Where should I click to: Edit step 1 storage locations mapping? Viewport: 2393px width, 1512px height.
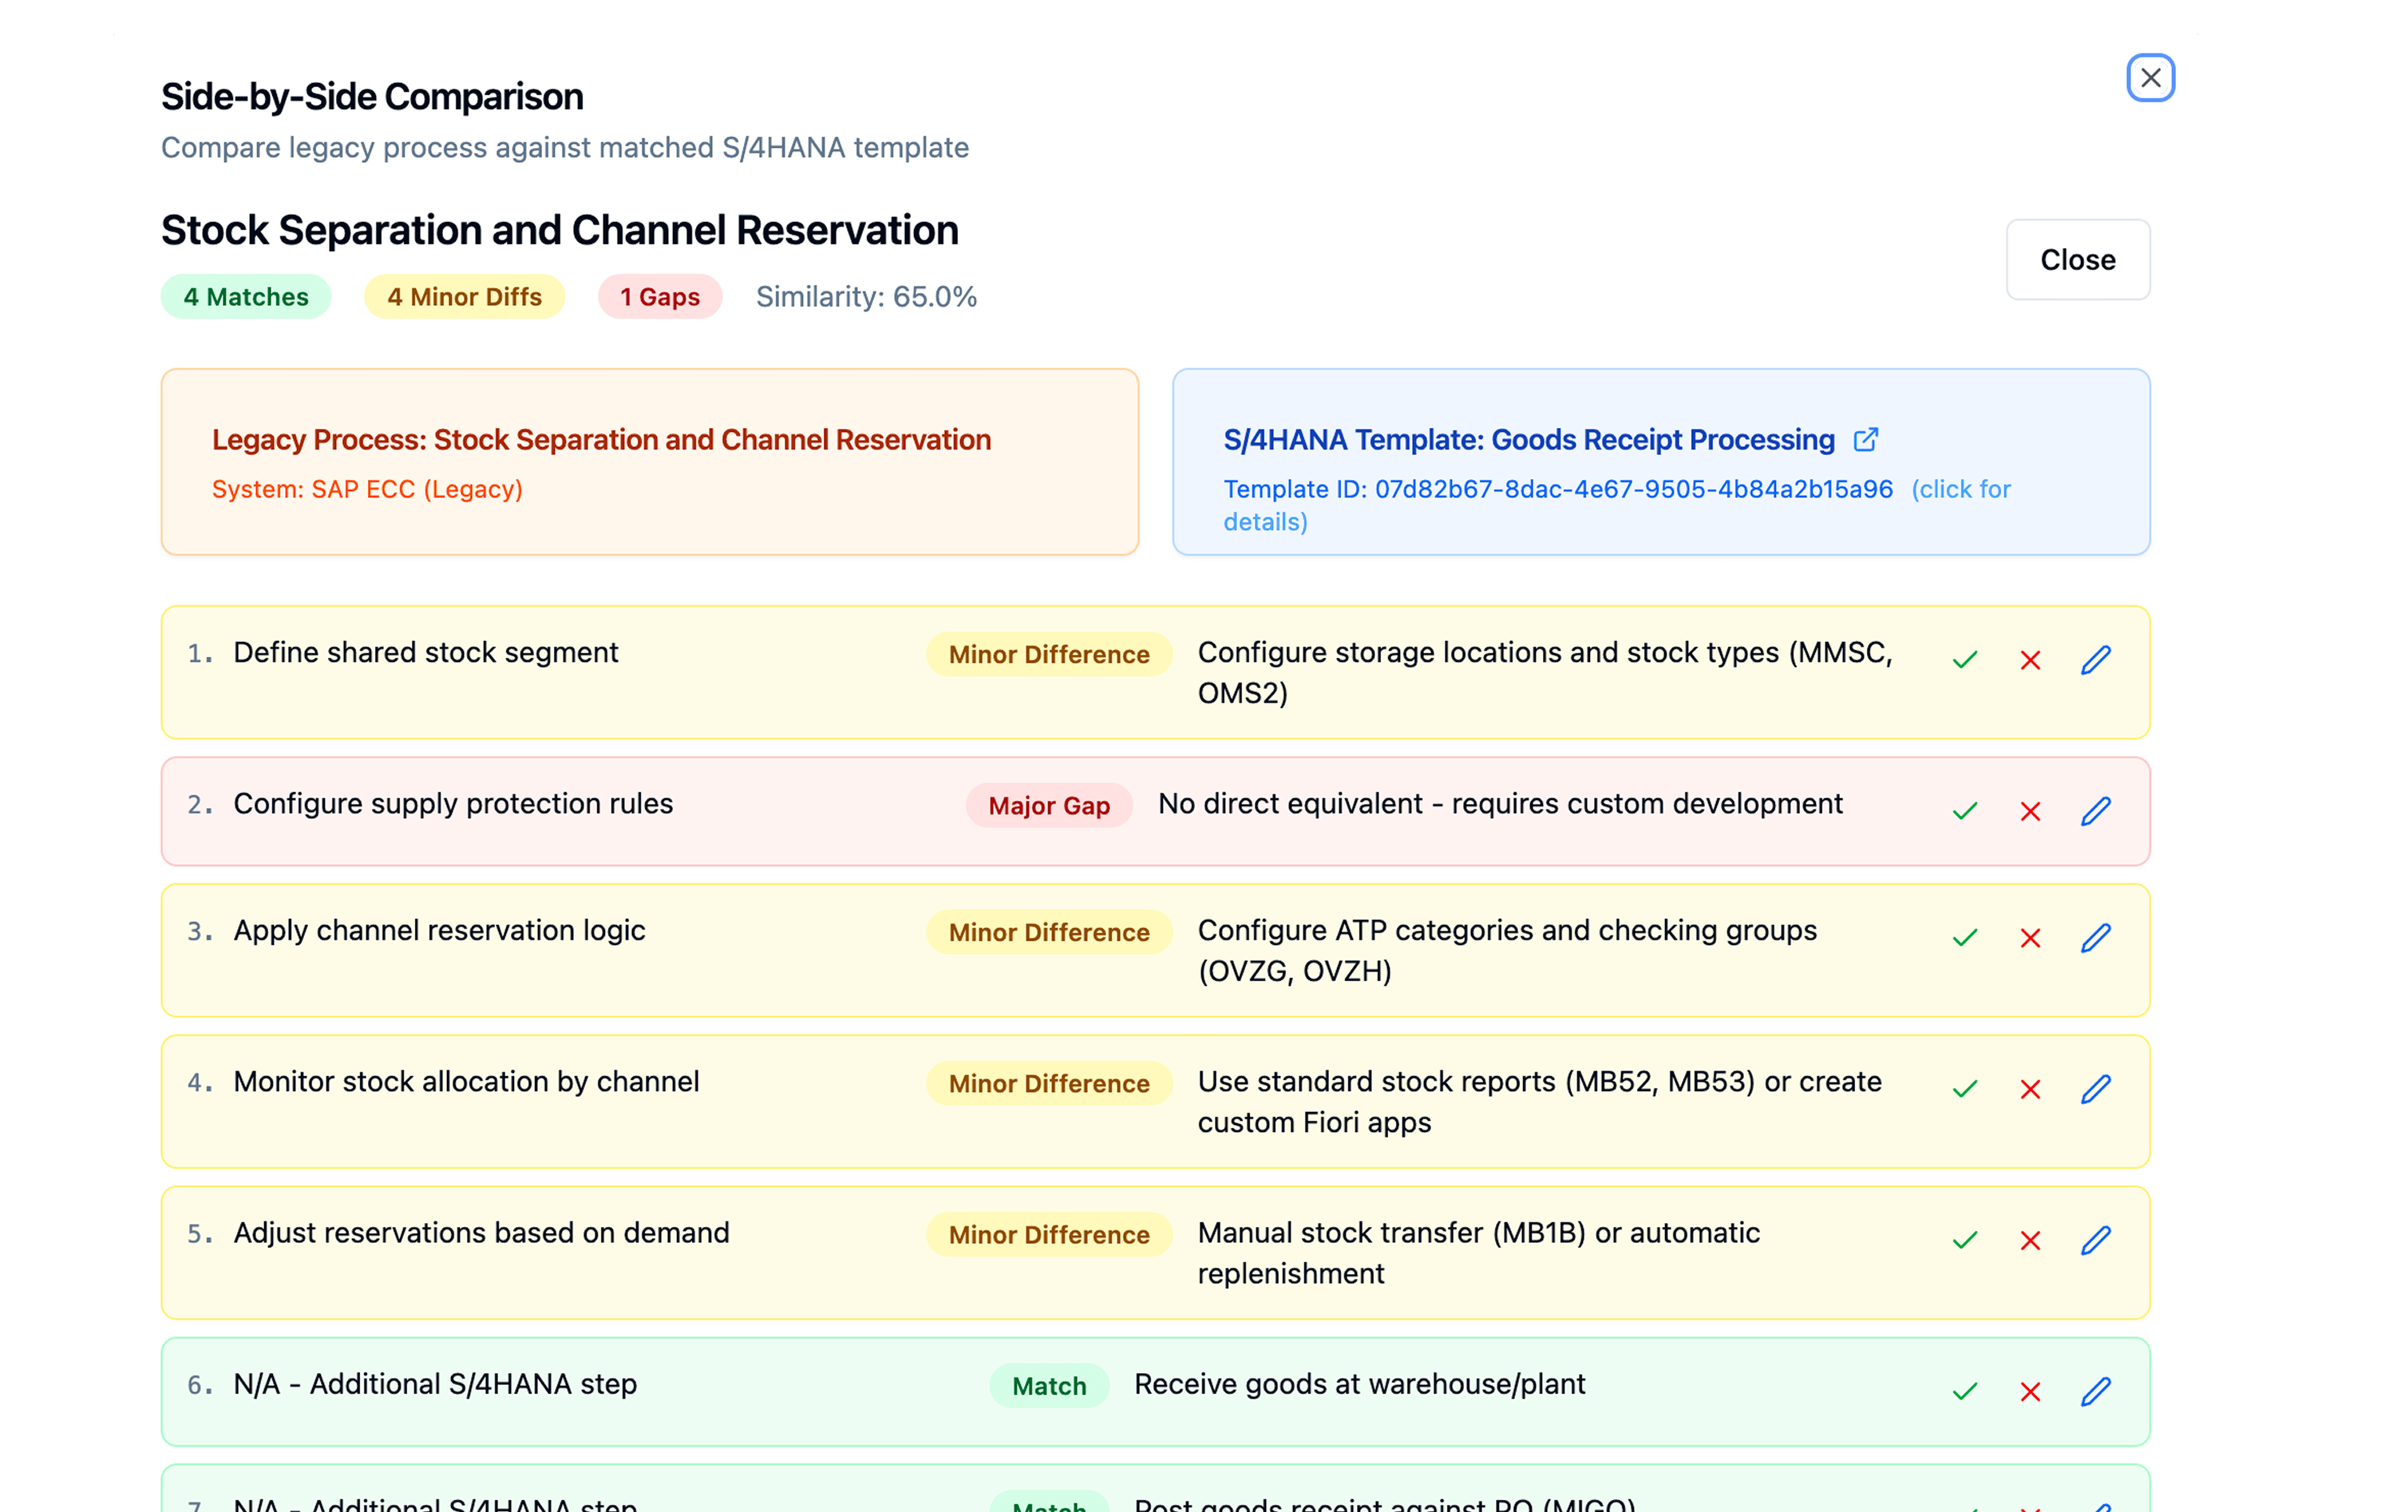point(2096,660)
